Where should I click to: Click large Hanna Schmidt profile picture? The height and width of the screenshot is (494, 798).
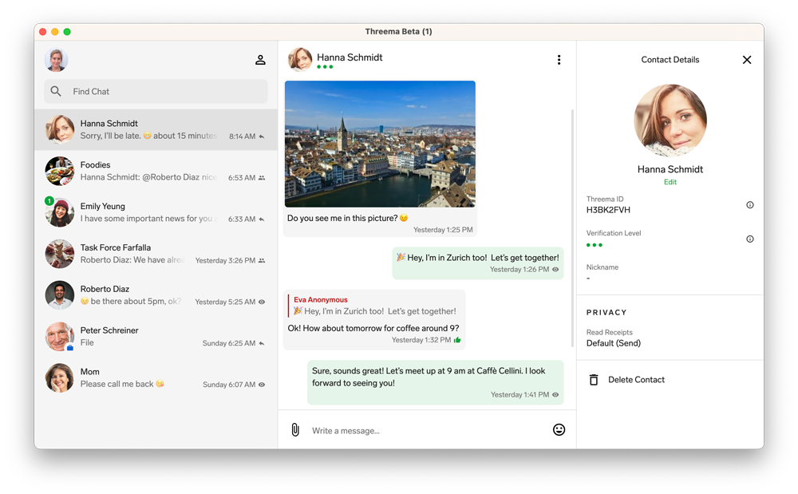tap(670, 121)
